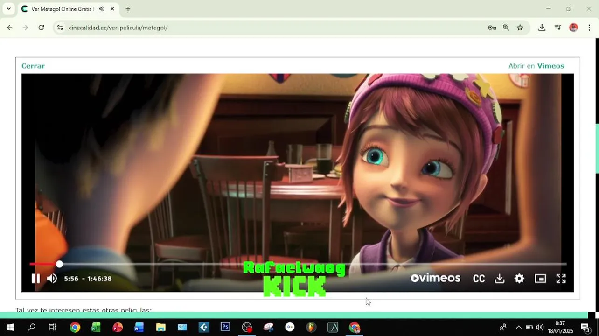This screenshot has height=336, width=599.
Task: Expand tab search dropdown arrow
Action: click(x=8, y=9)
